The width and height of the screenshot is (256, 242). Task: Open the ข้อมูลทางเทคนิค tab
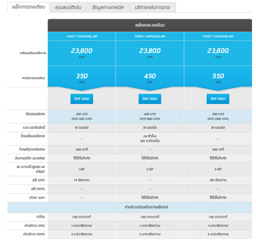click(108, 7)
